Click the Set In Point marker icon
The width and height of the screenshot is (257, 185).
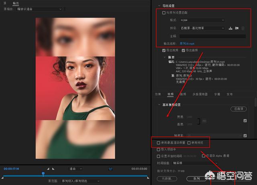pos(48,169)
